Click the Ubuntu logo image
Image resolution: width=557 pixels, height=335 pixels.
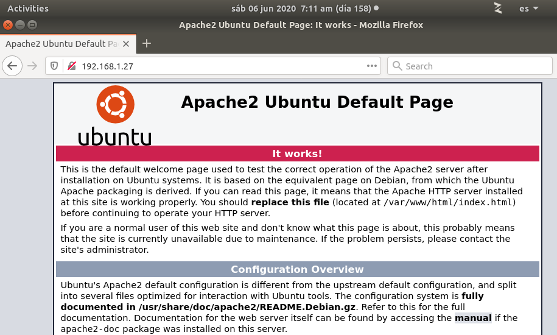tap(114, 115)
